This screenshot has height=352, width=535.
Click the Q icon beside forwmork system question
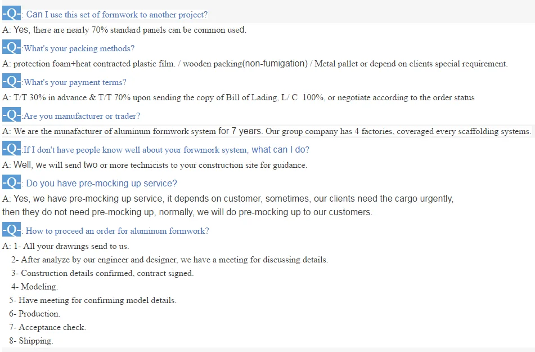(x=12, y=149)
